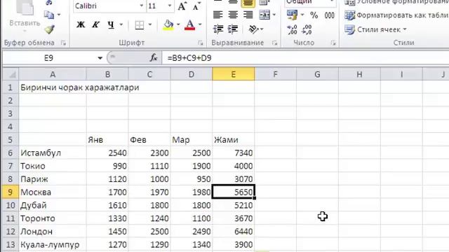Image resolution: width=449 pixels, height=252 pixels.
Task: Click the Name Box showing E9
Action: [x=49, y=58]
